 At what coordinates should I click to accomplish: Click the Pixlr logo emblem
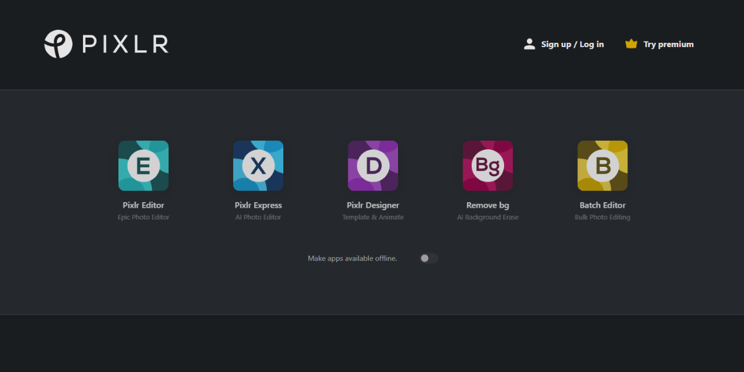tap(58, 44)
